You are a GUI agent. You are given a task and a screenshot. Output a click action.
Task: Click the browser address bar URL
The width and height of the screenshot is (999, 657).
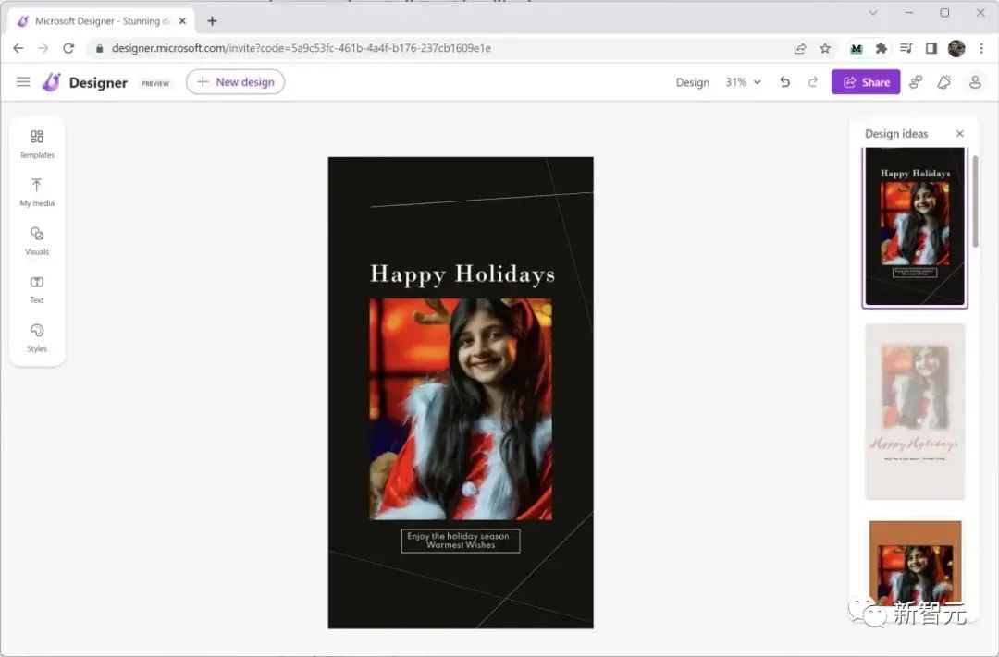[301, 48]
